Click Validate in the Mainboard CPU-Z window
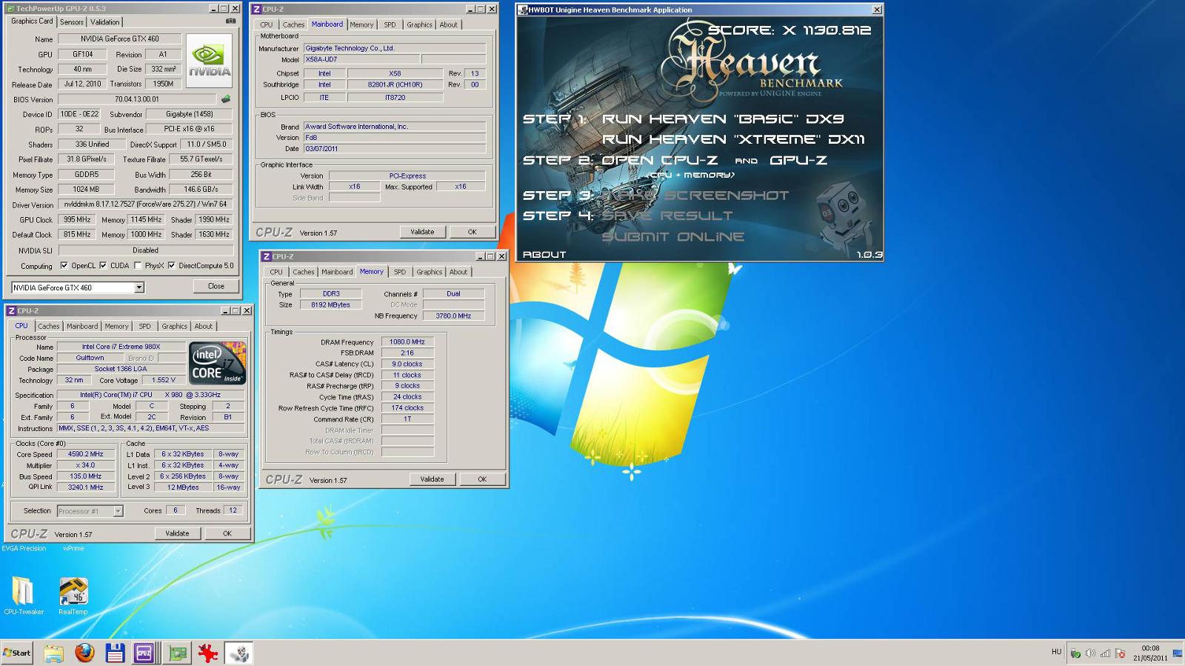 coord(422,232)
